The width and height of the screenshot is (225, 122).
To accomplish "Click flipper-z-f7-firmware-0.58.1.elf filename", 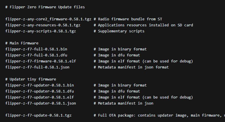I will coord(41,61).
